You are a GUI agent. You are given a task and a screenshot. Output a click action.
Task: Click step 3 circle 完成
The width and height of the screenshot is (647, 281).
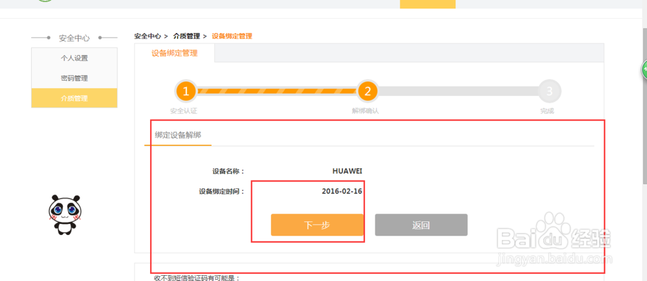[x=549, y=91]
